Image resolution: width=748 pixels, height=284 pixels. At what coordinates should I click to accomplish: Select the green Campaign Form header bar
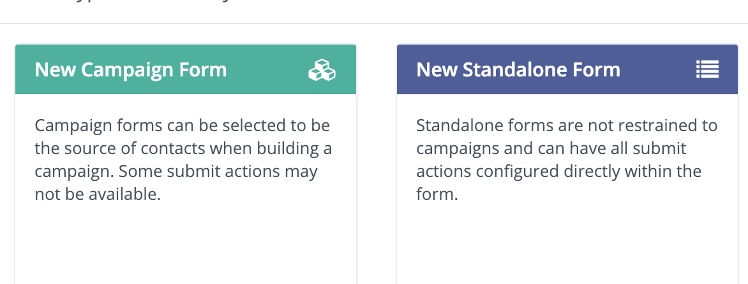click(x=186, y=69)
